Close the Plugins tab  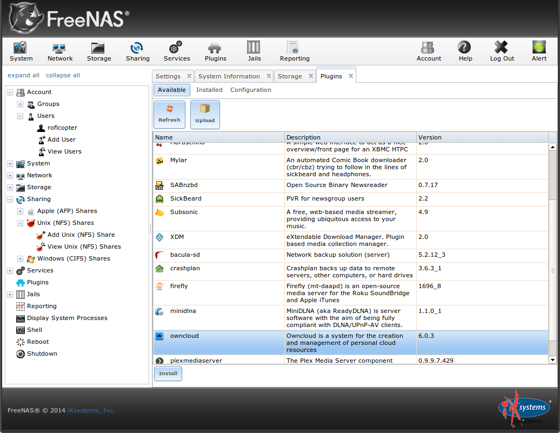351,76
